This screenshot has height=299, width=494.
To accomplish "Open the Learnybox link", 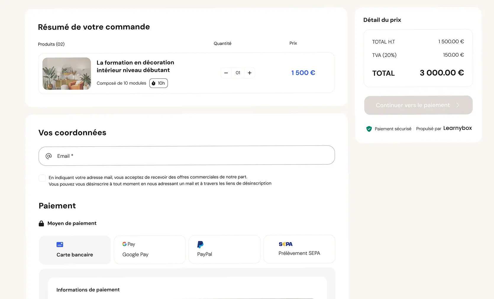I will click(x=458, y=128).
